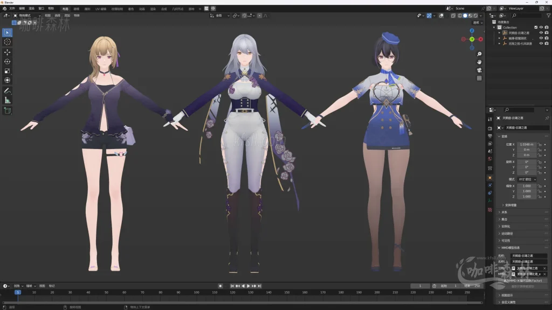552x310 pixels.
Task: Open the Render properties tab
Action: [x=490, y=128]
